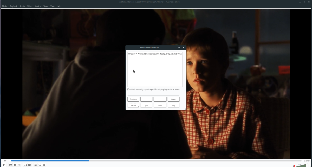This screenshot has height=167, width=312.
Task: Skip to next media in playlist
Action: tap(19, 165)
